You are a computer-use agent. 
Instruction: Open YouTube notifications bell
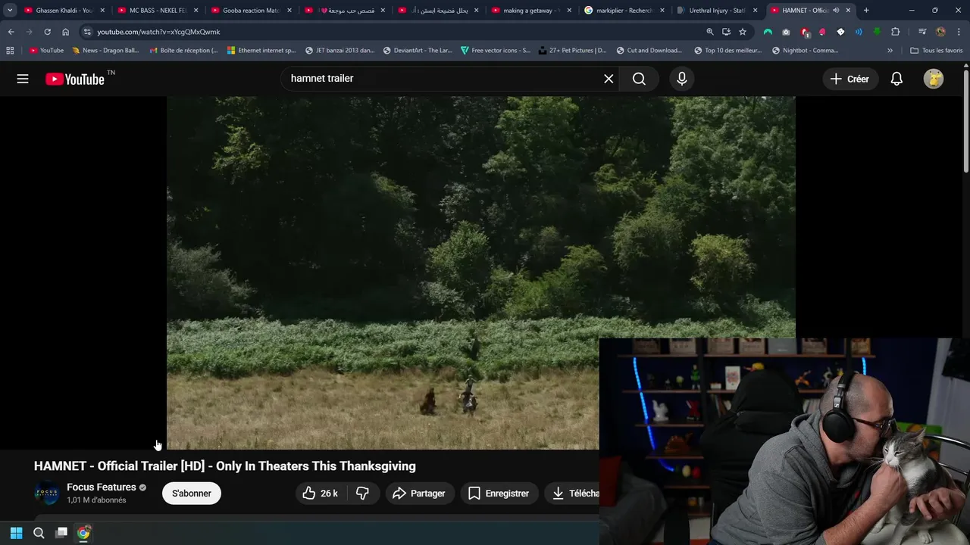click(896, 79)
